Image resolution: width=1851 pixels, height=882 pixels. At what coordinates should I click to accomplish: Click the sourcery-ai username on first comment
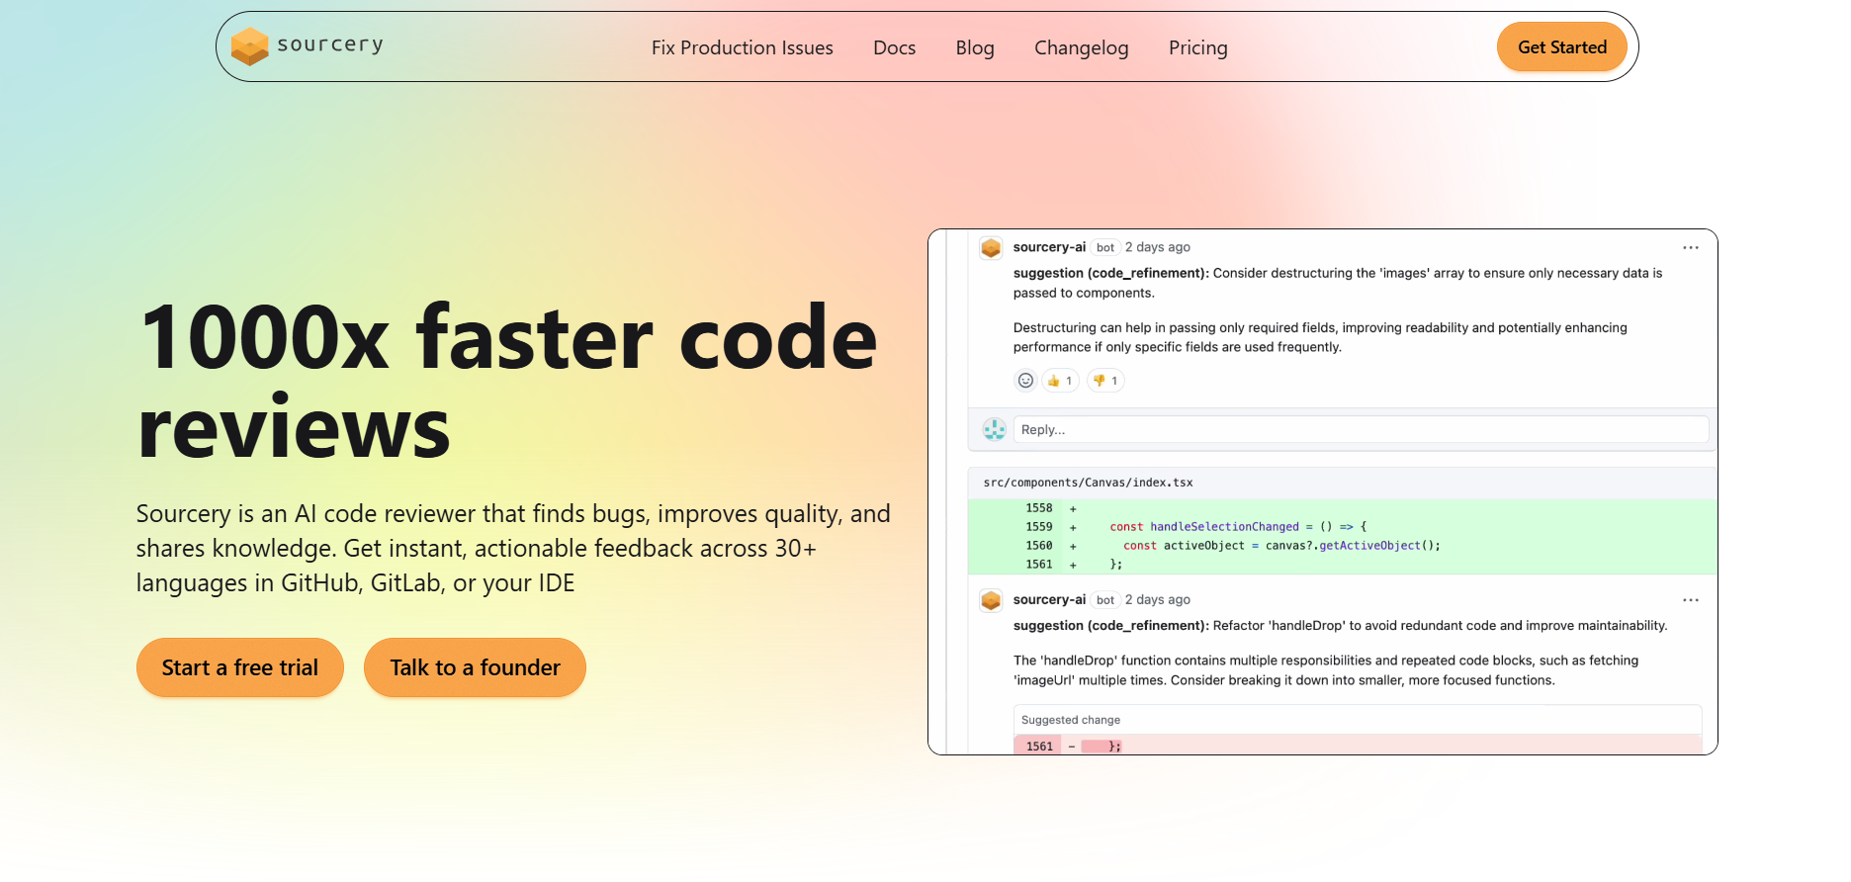1049,247
